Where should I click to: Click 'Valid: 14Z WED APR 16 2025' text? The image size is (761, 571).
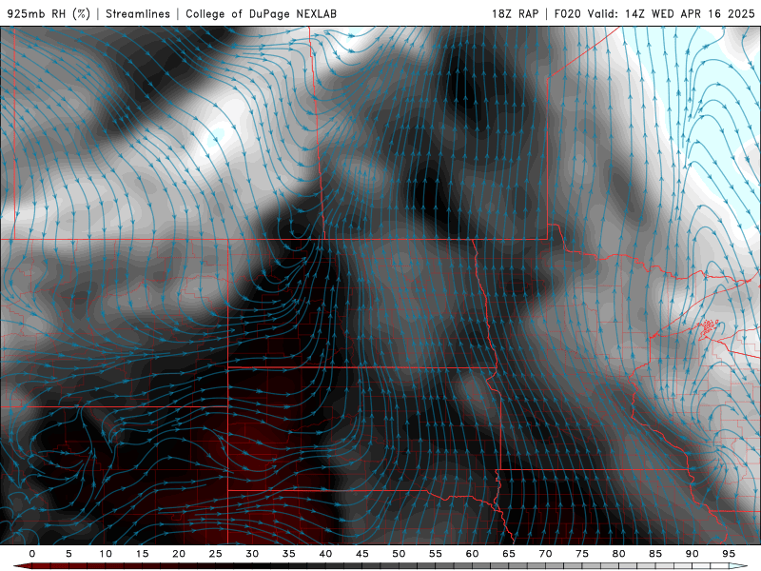(x=672, y=13)
